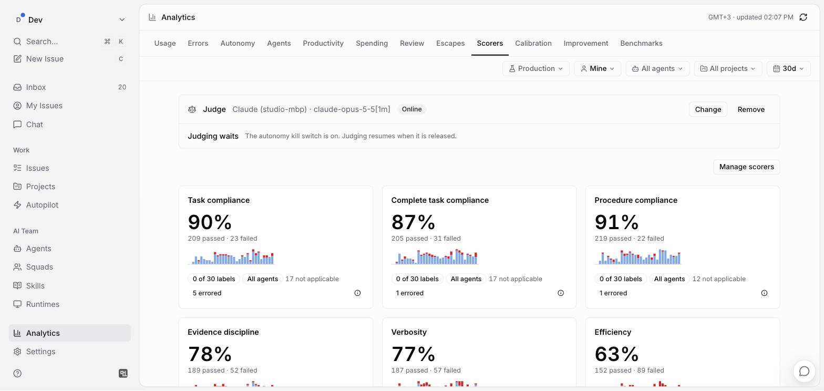Open the All agents filter dropdown
The width and height of the screenshot is (824, 391).
[657, 69]
